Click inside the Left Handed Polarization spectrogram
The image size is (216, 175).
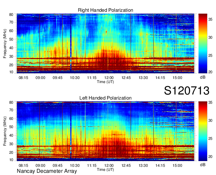105,131
